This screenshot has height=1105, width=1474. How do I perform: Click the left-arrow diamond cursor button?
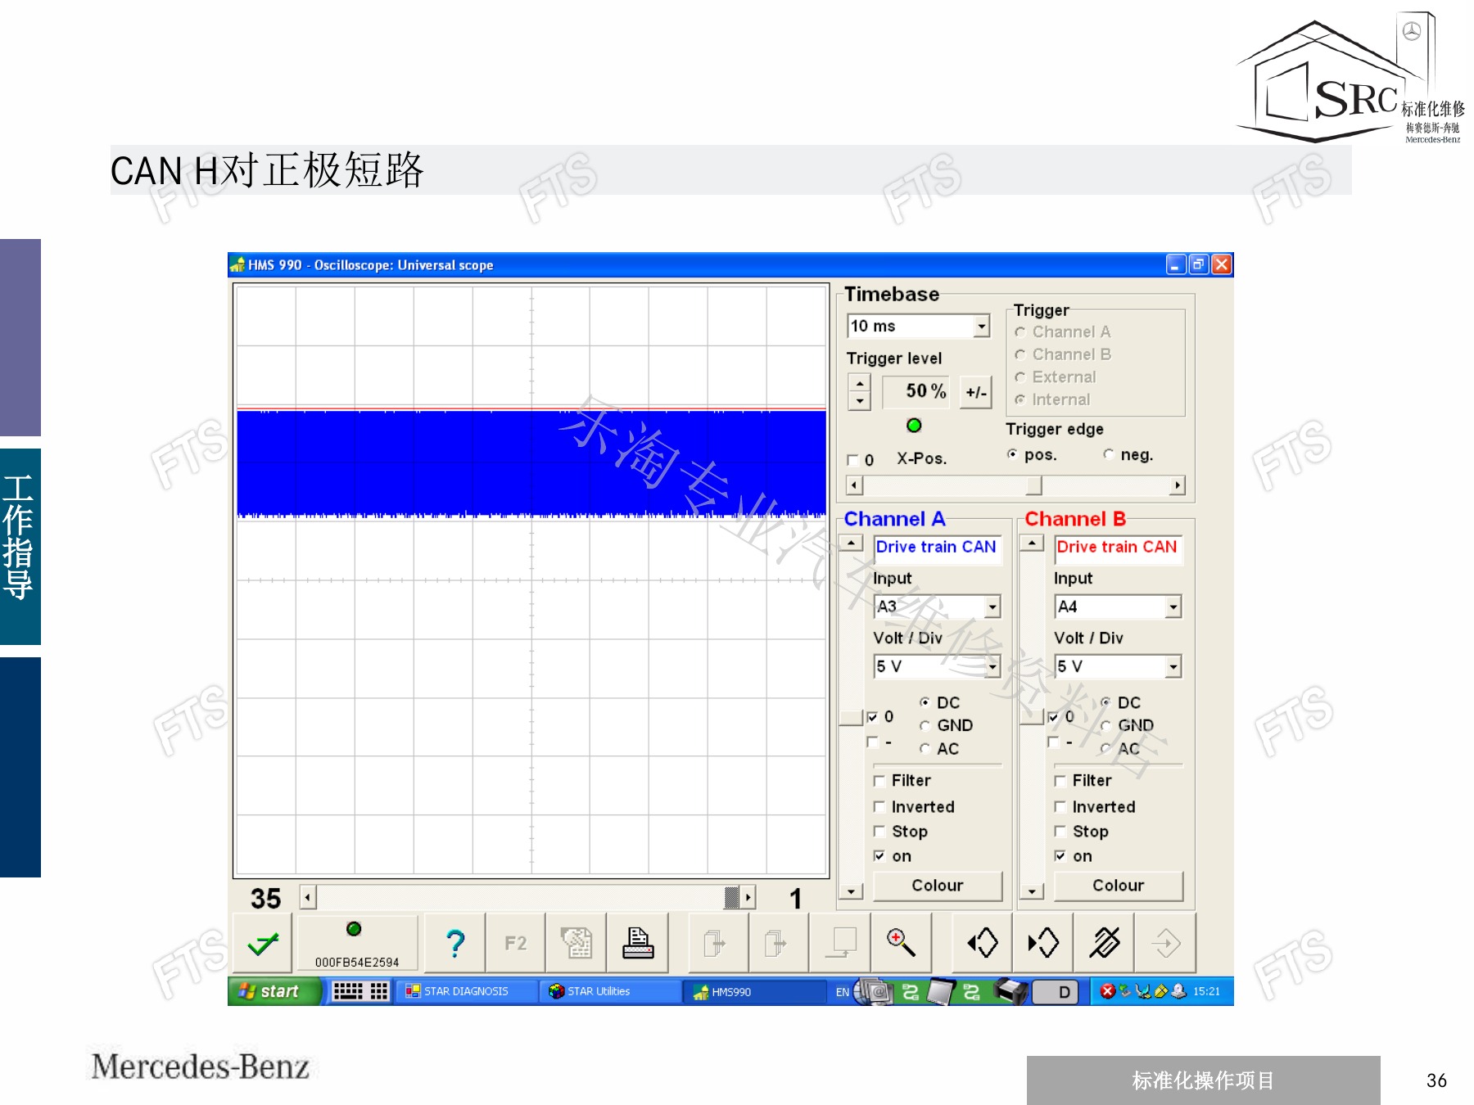983,944
